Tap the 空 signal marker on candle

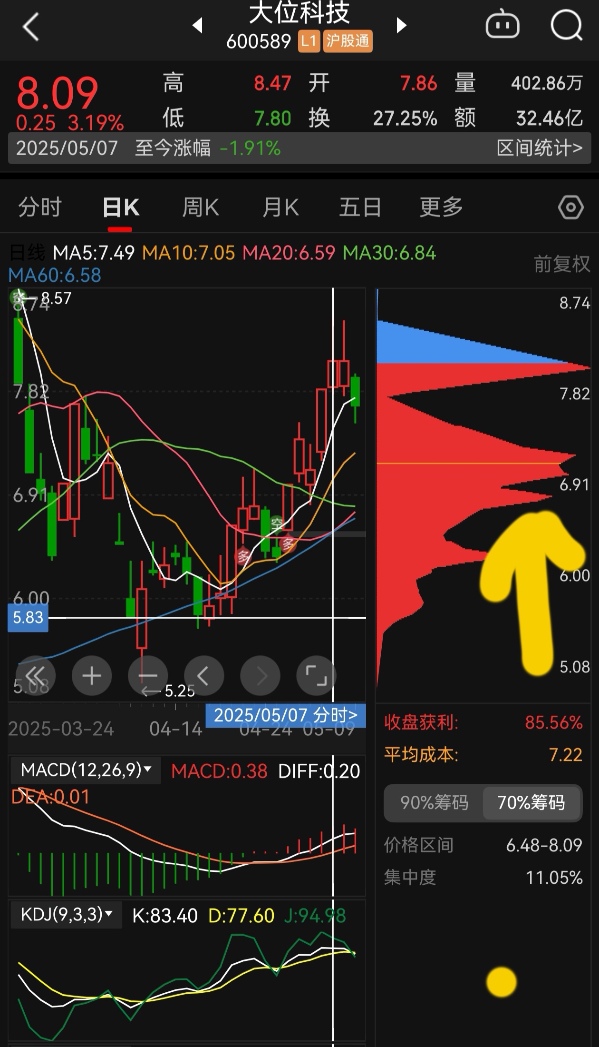(x=277, y=524)
